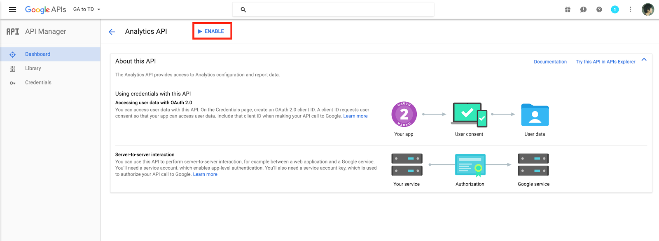Click the Google APIs logo
Image resolution: width=659 pixels, height=241 pixels.
pos(46,9)
